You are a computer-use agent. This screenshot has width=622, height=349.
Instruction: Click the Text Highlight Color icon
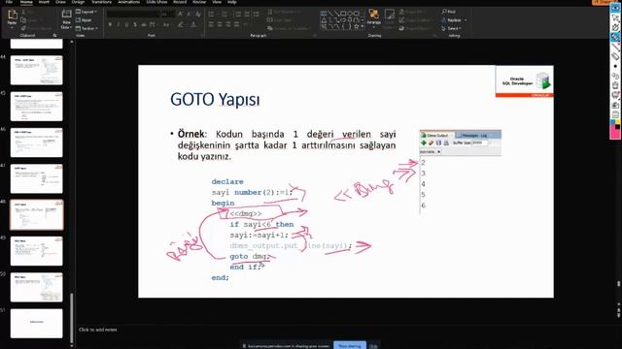coord(181,24)
